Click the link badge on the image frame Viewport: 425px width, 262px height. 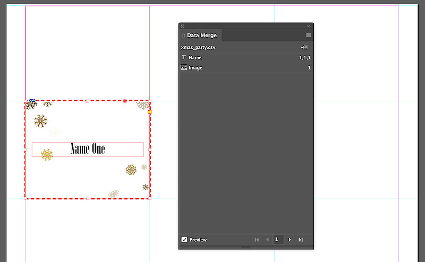click(32, 100)
